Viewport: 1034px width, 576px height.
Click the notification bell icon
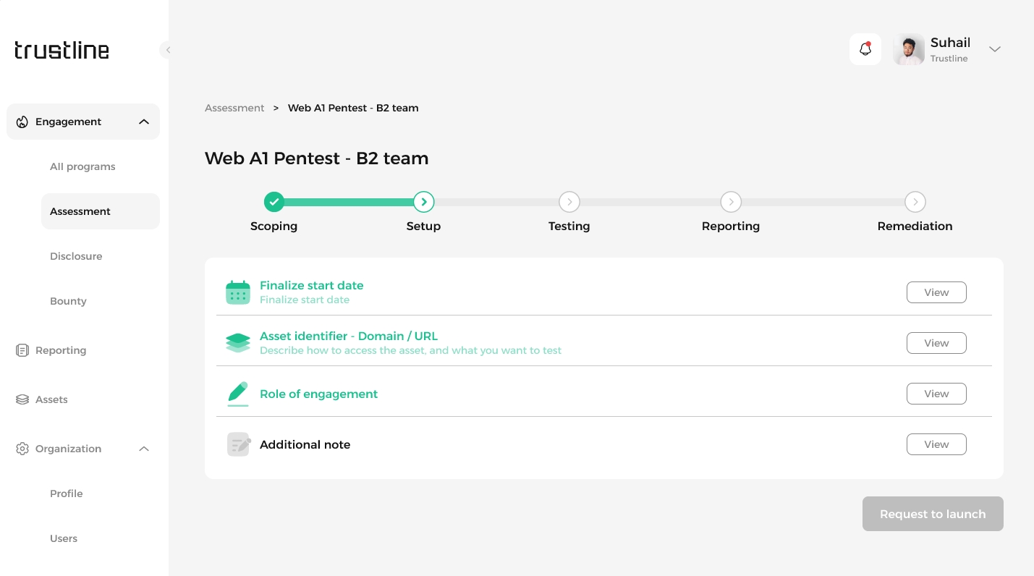[x=865, y=49]
